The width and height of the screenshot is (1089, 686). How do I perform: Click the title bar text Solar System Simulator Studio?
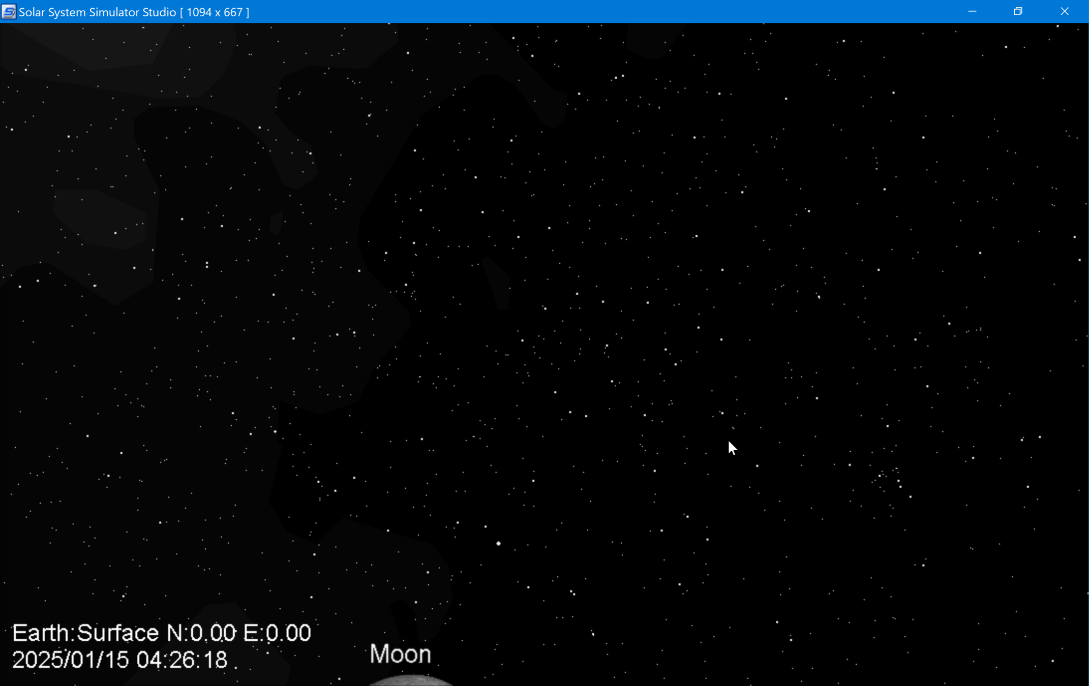point(97,12)
